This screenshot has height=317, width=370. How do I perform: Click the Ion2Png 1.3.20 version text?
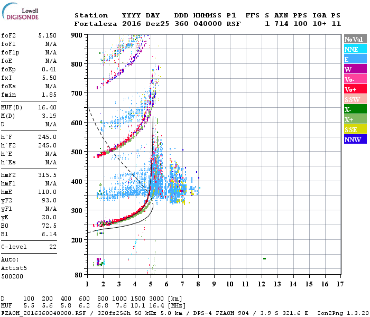tap(343, 313)
